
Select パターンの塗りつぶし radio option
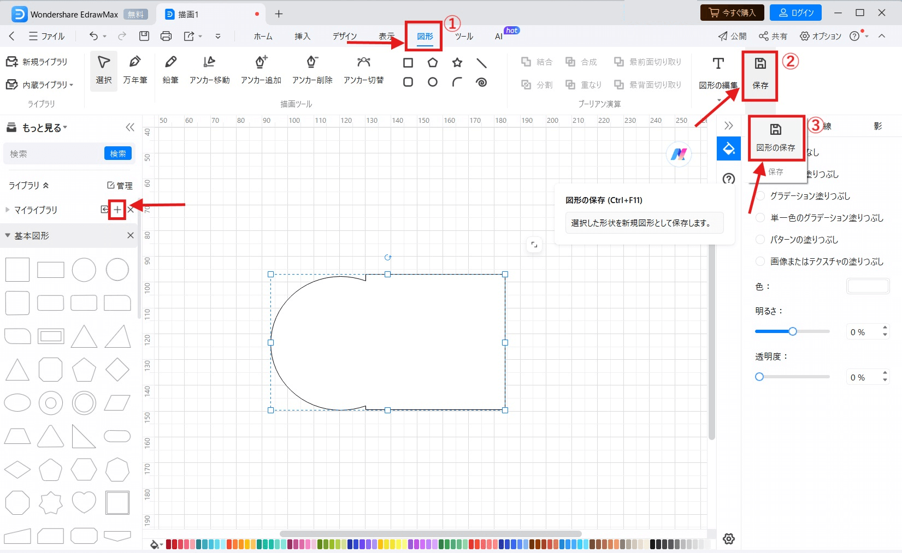click(x=760, y=240)
